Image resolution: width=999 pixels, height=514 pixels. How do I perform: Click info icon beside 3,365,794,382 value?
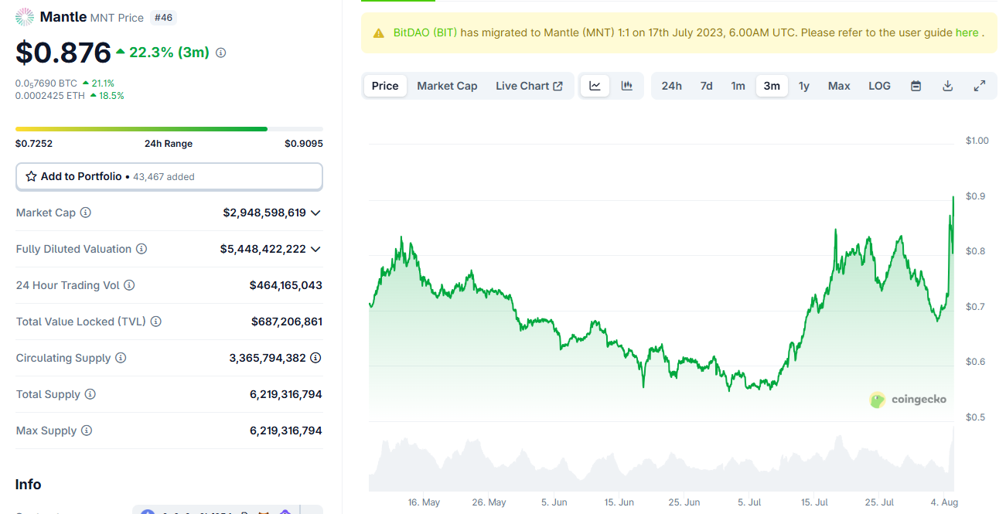(315, 358)
